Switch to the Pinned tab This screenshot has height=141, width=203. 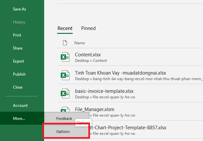pos(88,28)
